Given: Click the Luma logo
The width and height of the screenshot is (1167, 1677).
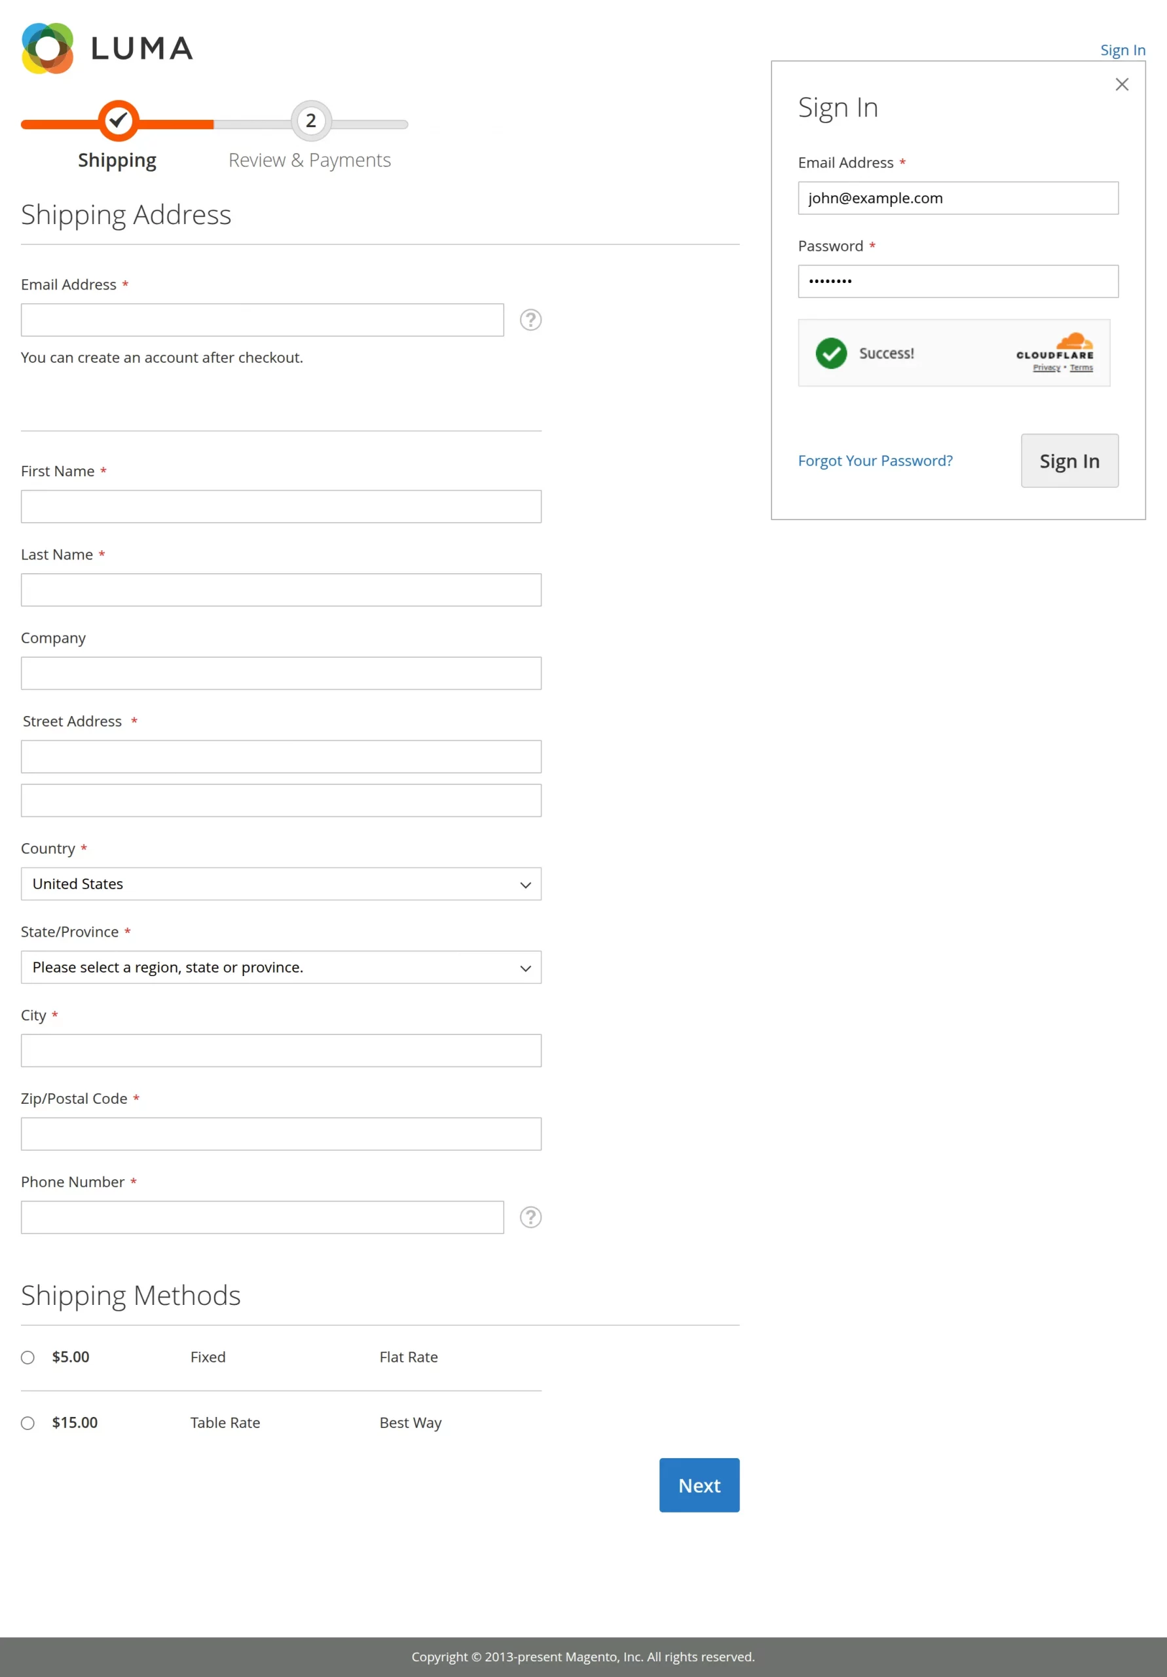Looking at the screenshot, I should click(x=107, y=46).
